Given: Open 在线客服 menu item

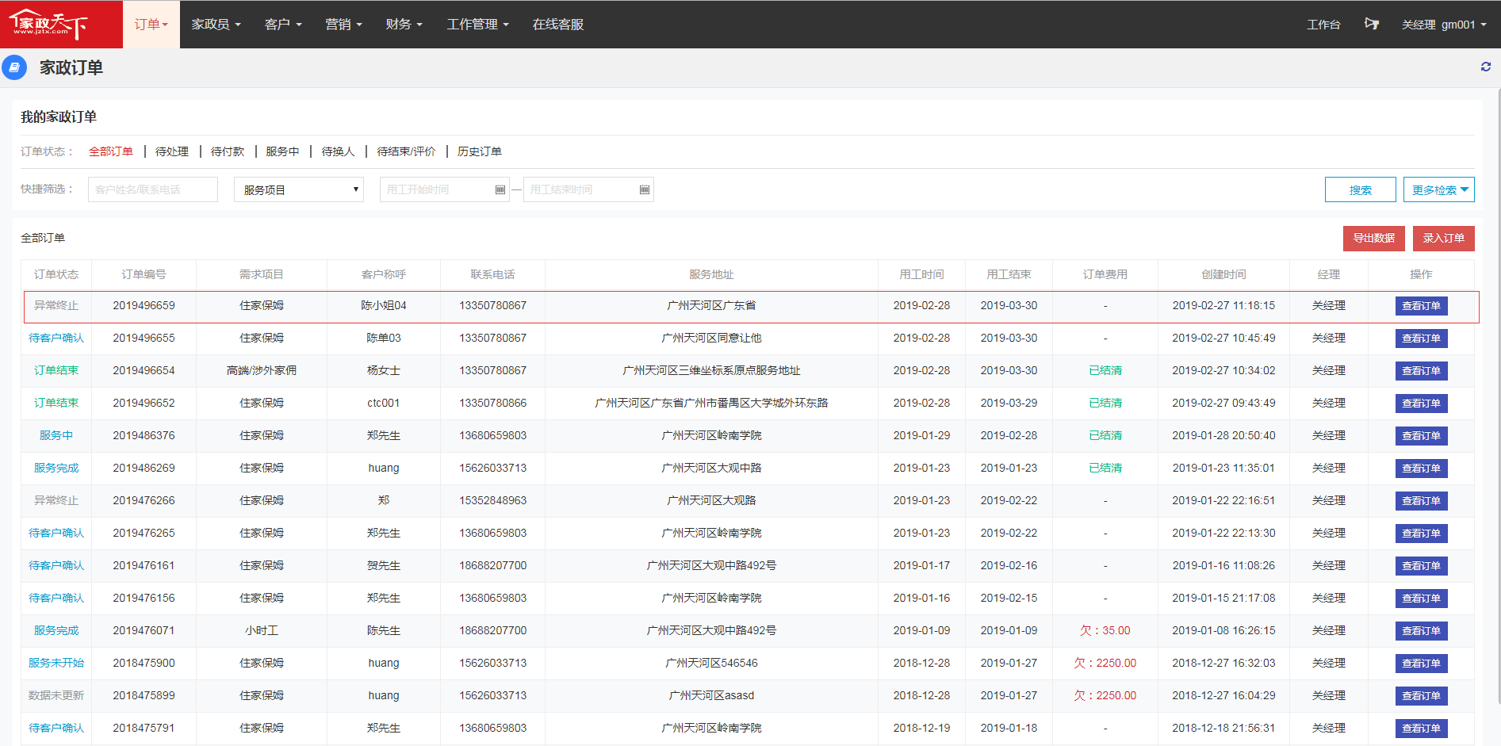Looking at the screenshot, I should pos(558,25).
